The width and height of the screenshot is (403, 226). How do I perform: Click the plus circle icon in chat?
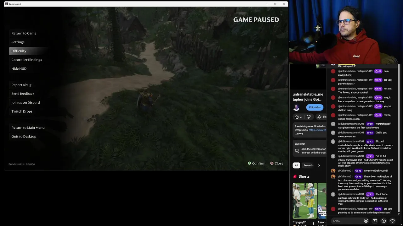coord(383,221)
